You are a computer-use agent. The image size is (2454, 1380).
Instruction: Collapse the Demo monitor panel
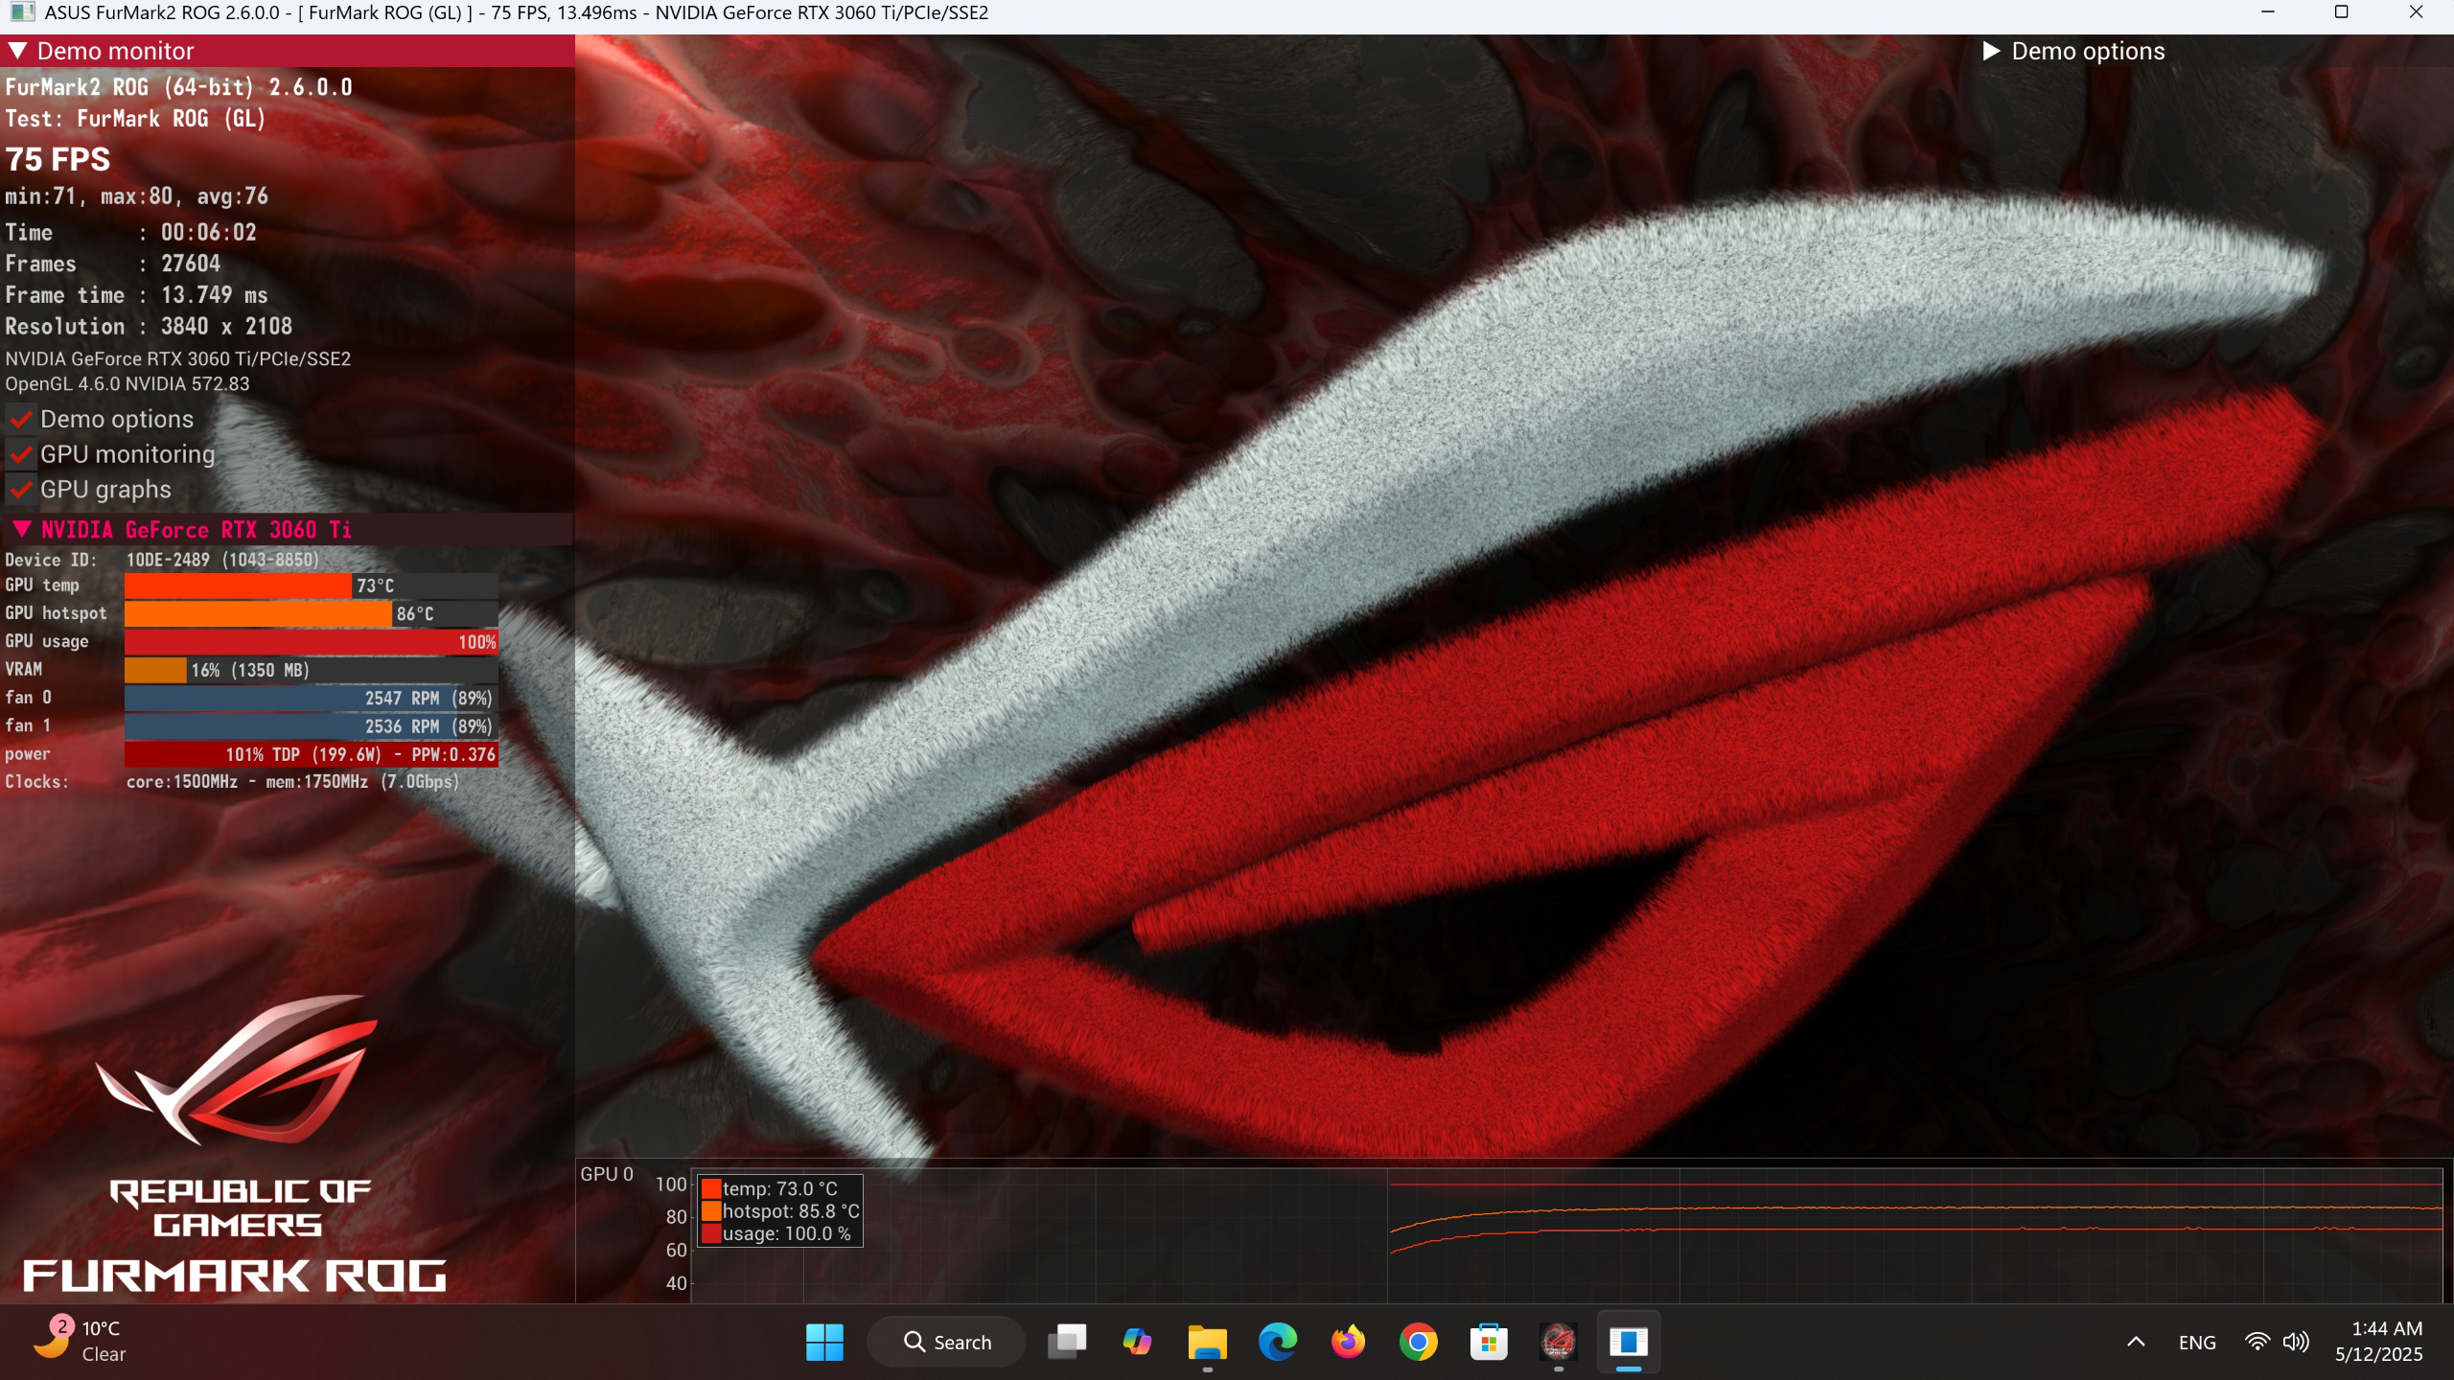(17, 51)
